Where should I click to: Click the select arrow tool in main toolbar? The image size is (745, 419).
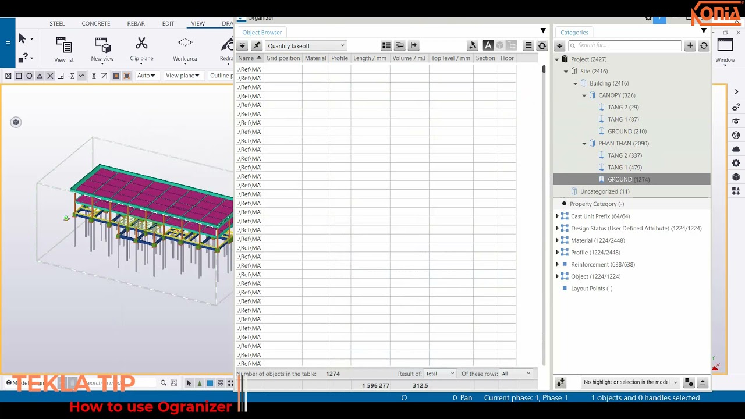(22, 38)
